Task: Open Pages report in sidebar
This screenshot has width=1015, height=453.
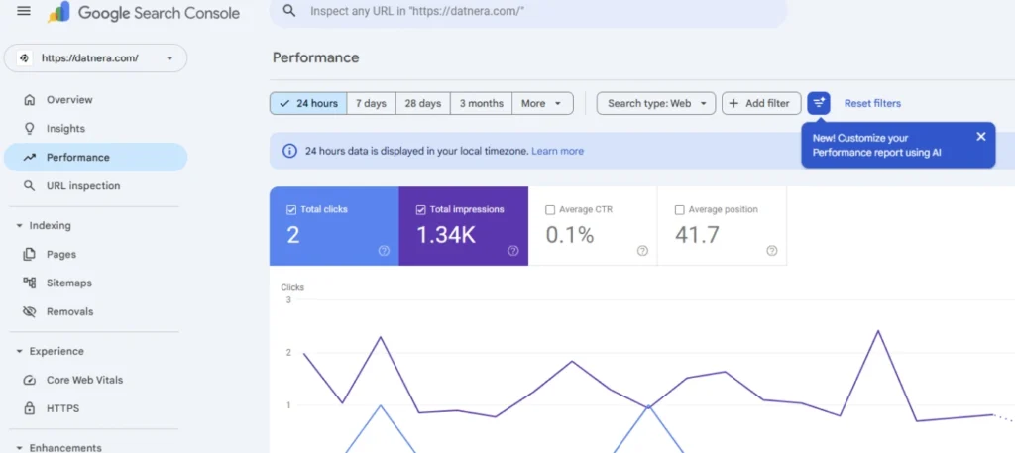Action: [96, 255]
